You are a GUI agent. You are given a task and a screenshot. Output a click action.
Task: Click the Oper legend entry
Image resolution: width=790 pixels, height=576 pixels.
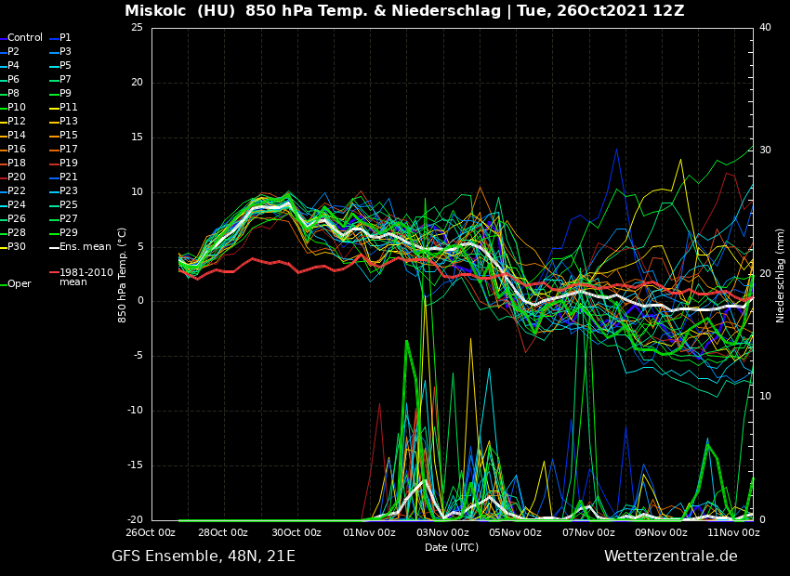[x=19, y=284]
